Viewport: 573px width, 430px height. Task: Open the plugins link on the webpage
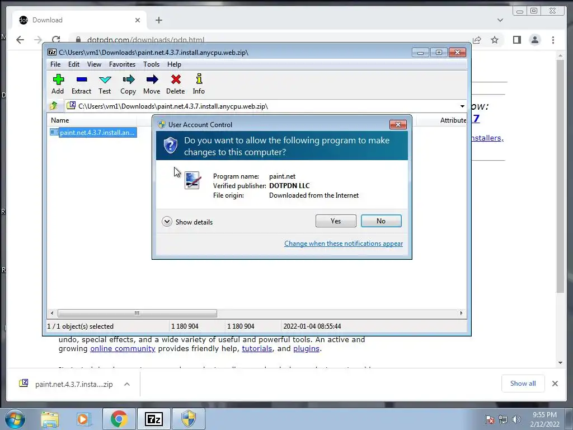click(x=306, y=348)
